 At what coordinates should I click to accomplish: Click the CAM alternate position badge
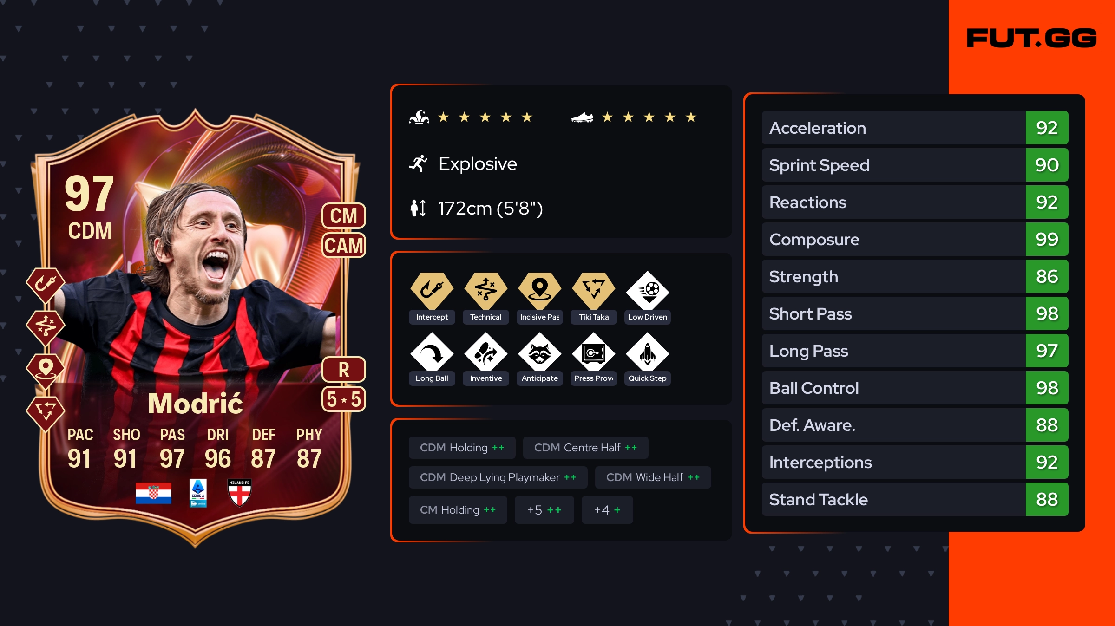pos(344,245)
